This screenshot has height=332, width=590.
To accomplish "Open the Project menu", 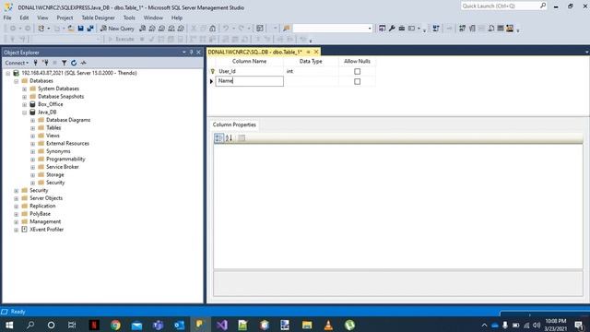I will [x=65, y=18].
